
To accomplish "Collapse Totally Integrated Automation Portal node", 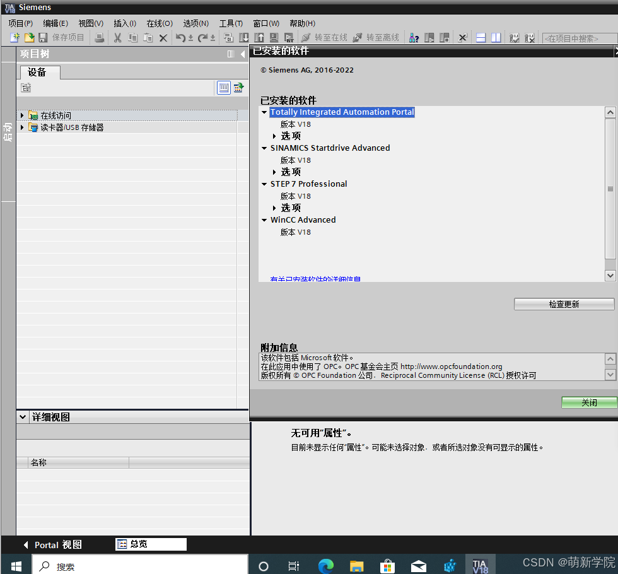I will 264,112.
